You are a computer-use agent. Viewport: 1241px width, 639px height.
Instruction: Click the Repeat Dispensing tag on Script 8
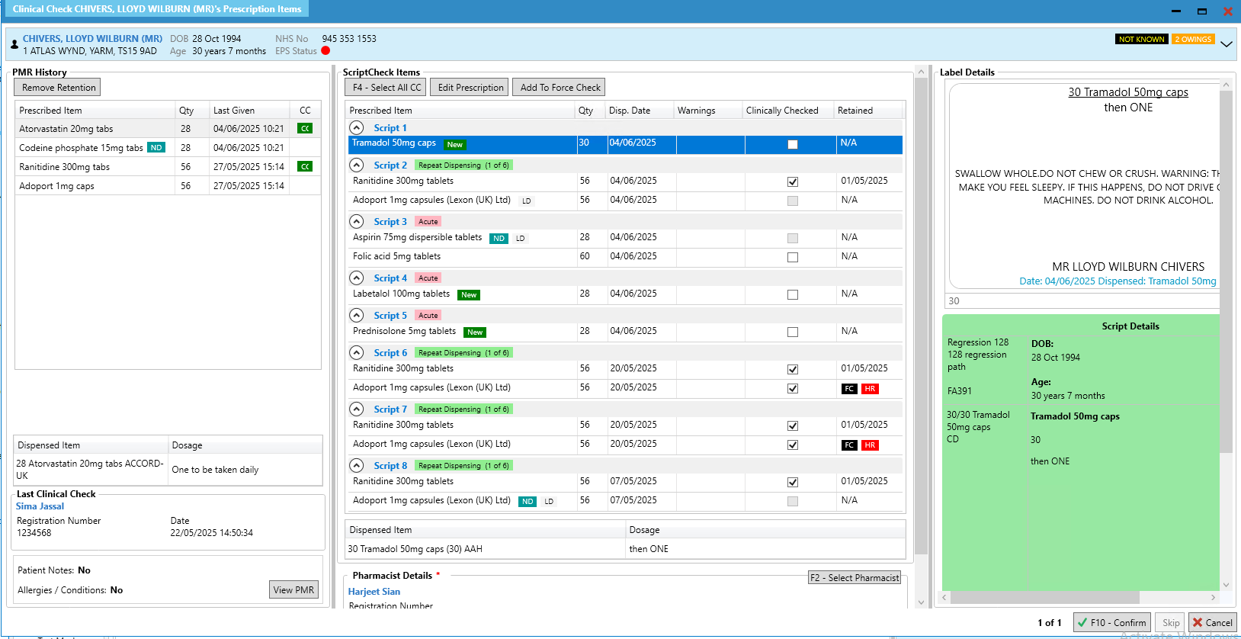click(x=463, y=466)
